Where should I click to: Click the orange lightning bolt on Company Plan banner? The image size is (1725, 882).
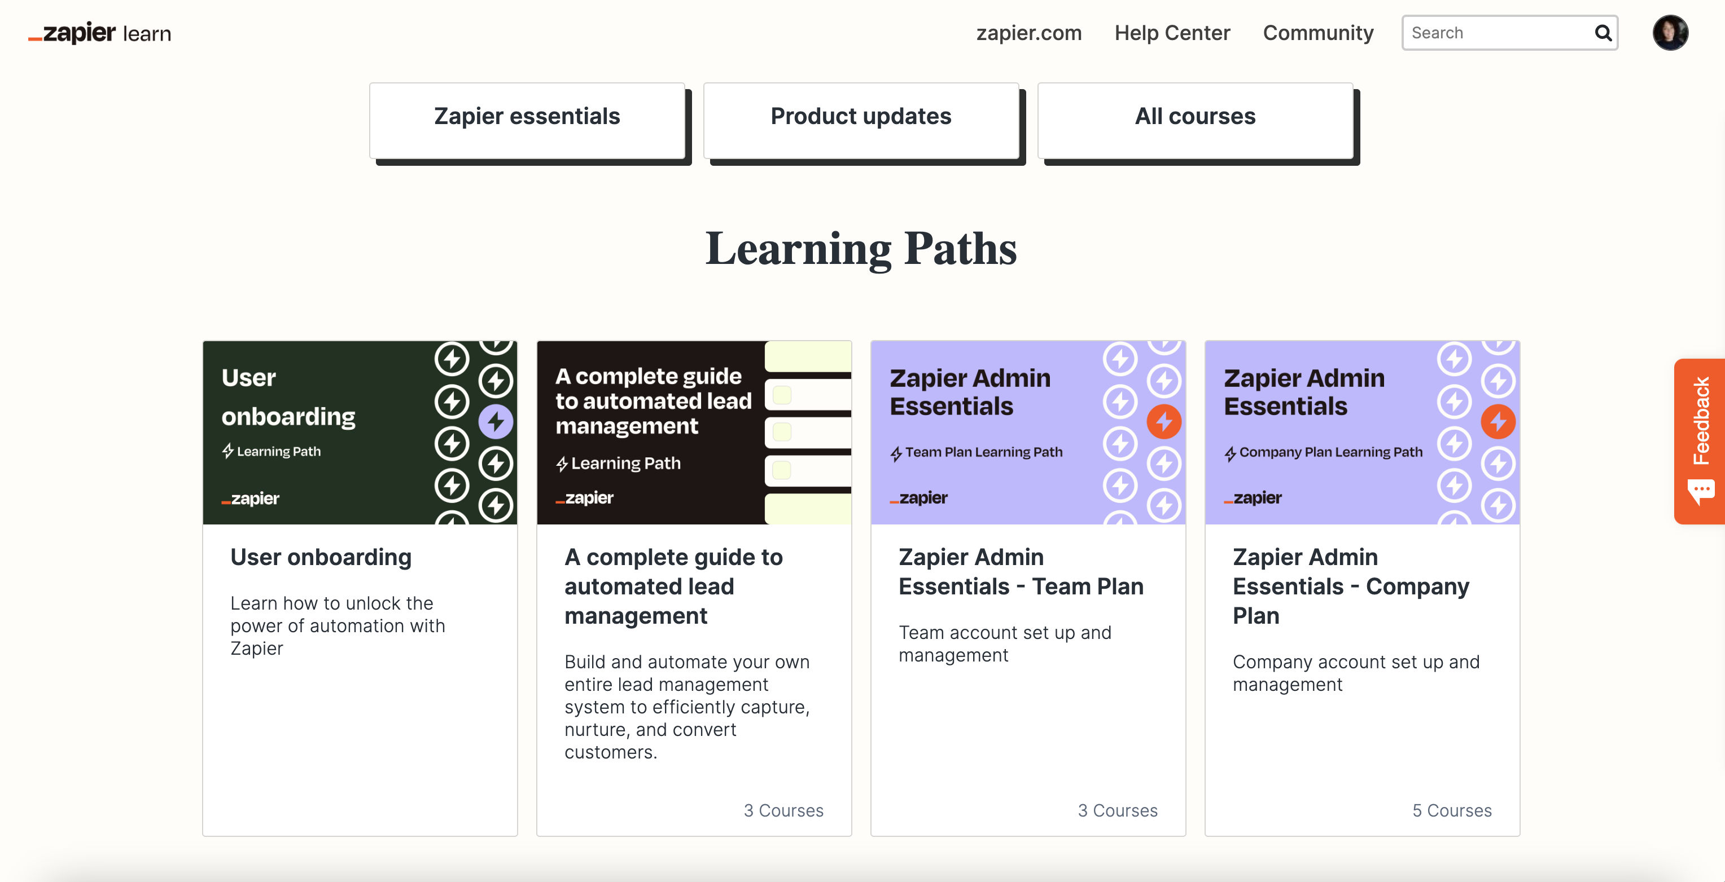[1498, 422]
